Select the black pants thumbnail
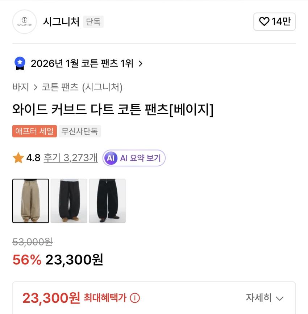 pyautogui.click(x=107, y=201)
